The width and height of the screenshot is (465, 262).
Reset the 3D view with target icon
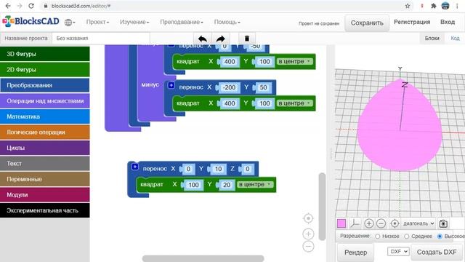click(x=395, y=223)
